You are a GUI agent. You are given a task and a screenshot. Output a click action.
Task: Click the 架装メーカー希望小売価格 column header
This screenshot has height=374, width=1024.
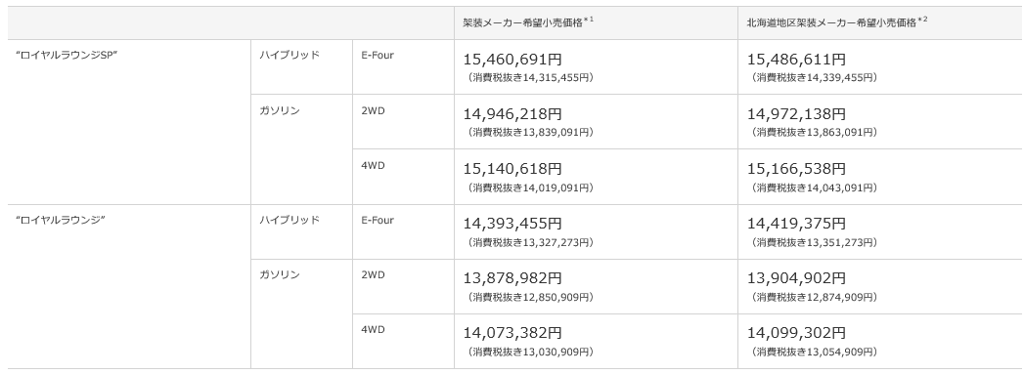[596, 22]
